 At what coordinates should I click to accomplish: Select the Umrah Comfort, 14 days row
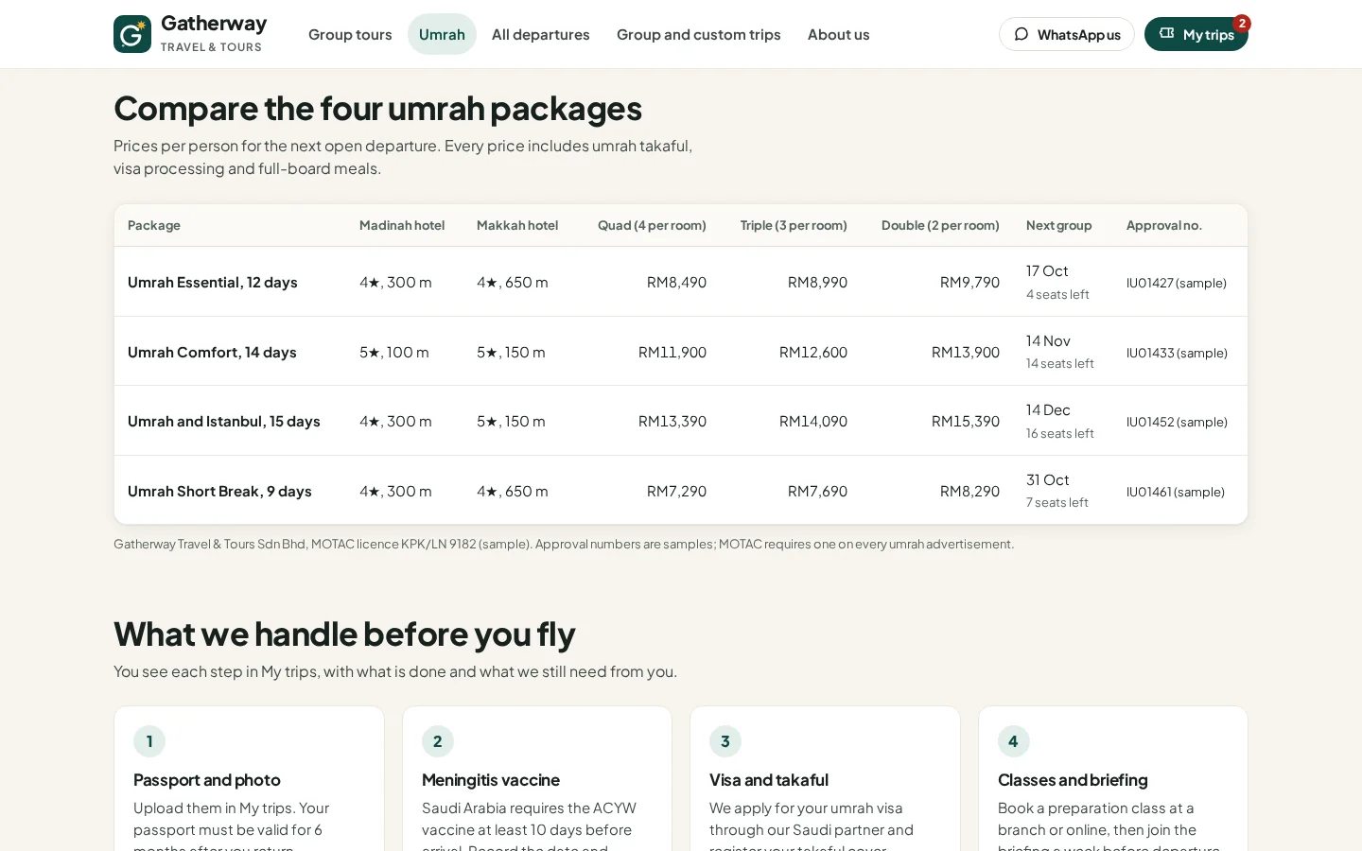(681, 352)
